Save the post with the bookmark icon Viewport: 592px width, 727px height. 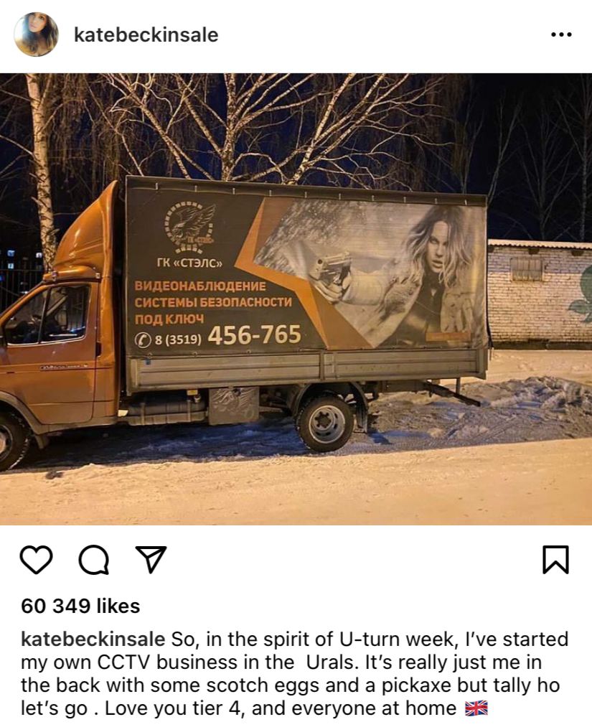(555, 560)
